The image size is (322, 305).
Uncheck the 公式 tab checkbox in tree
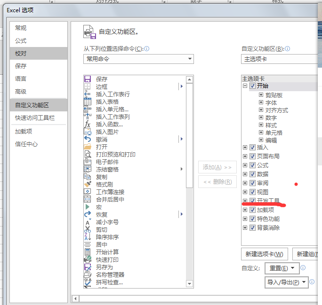253,165
